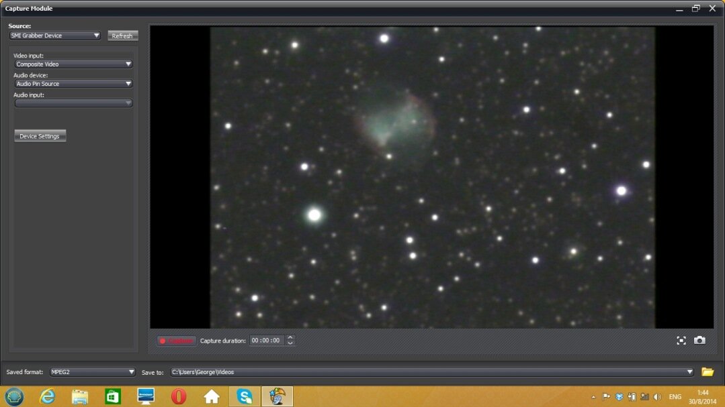Image resolution: width=725 pixels, height=407 pixels.
Task: Close the Capture Module window
Action: pos(712,8)
